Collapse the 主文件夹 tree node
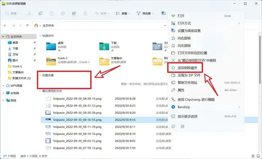Screen dimensions: 262x159 (3, 36)
